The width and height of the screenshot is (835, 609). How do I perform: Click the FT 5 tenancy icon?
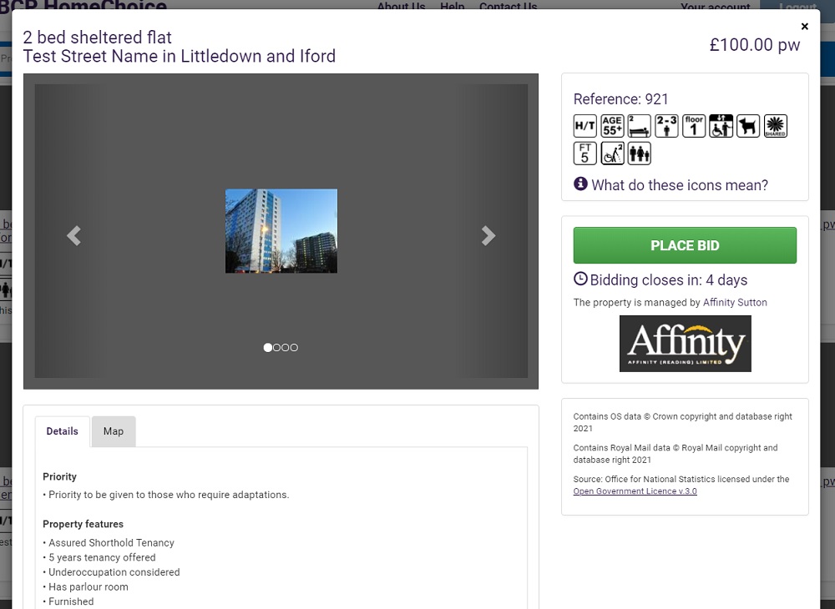tap(584, 153)
